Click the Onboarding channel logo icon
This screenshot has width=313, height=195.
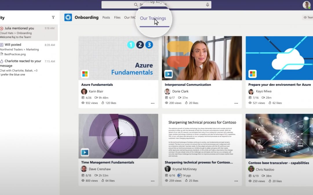click(68, 17)
